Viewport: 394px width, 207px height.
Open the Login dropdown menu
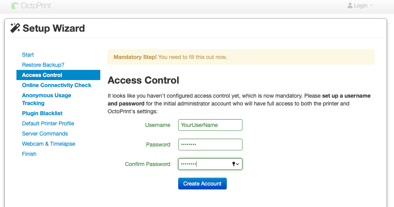tap(360, 6)
